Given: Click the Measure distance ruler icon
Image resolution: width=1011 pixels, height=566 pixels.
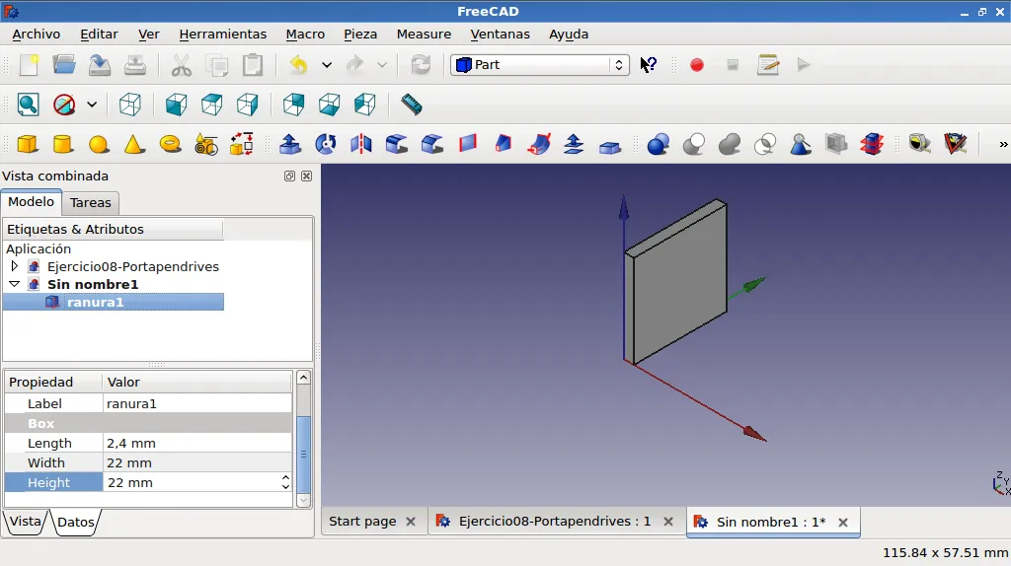Looking at the screenshot, I should click(412, 105).
